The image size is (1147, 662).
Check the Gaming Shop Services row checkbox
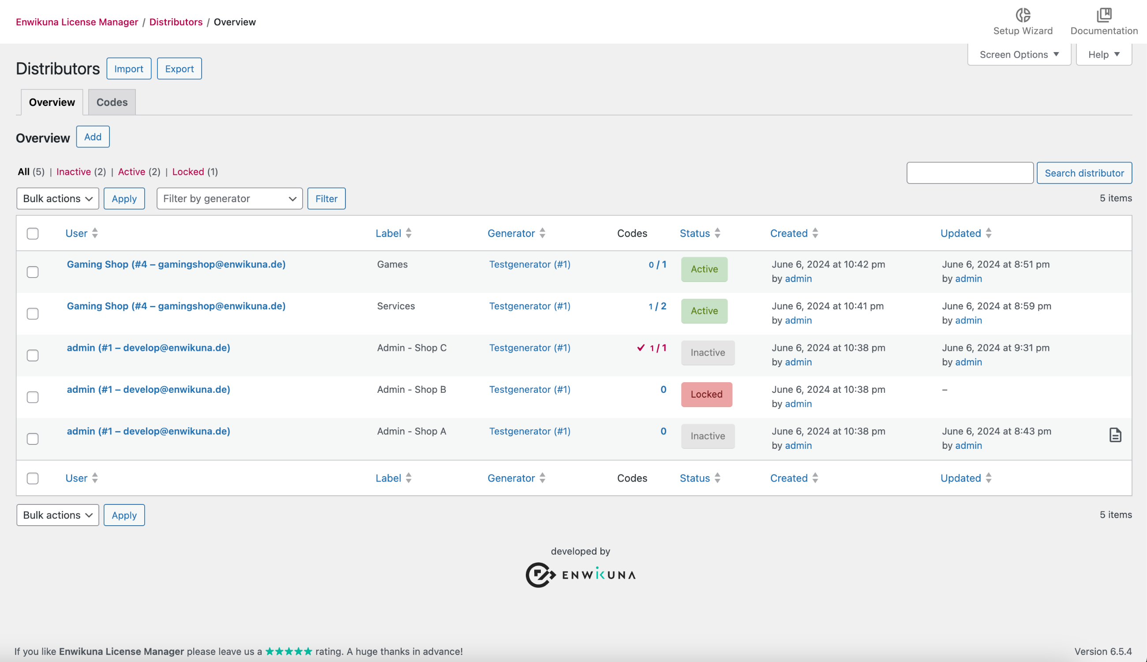click(x=33, y=314)
